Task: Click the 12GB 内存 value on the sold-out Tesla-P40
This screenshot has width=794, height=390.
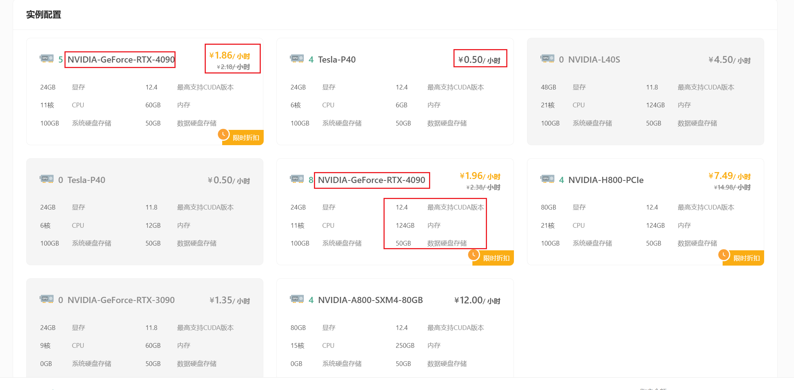Action: (x=153, y=226)
